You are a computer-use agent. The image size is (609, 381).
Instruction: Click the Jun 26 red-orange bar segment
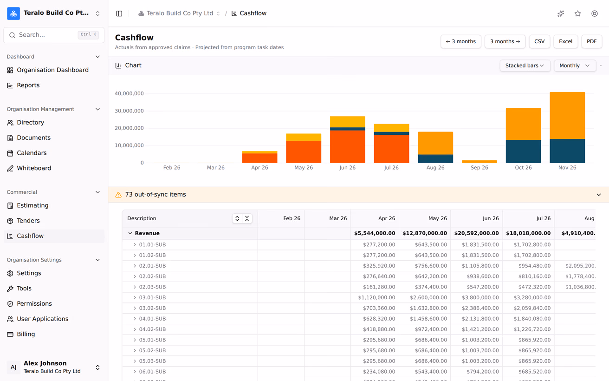tap(348, 147)
